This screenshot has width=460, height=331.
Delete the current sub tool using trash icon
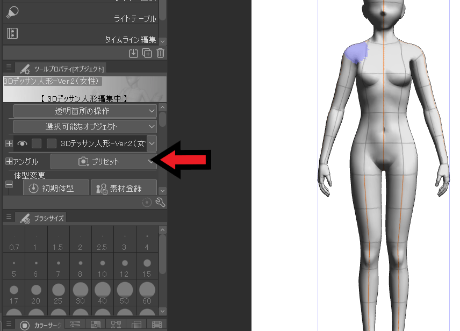pos(160,53)
